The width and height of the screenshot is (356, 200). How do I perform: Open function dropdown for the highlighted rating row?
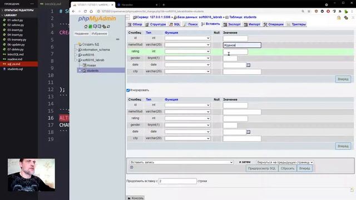click(187, 52)
